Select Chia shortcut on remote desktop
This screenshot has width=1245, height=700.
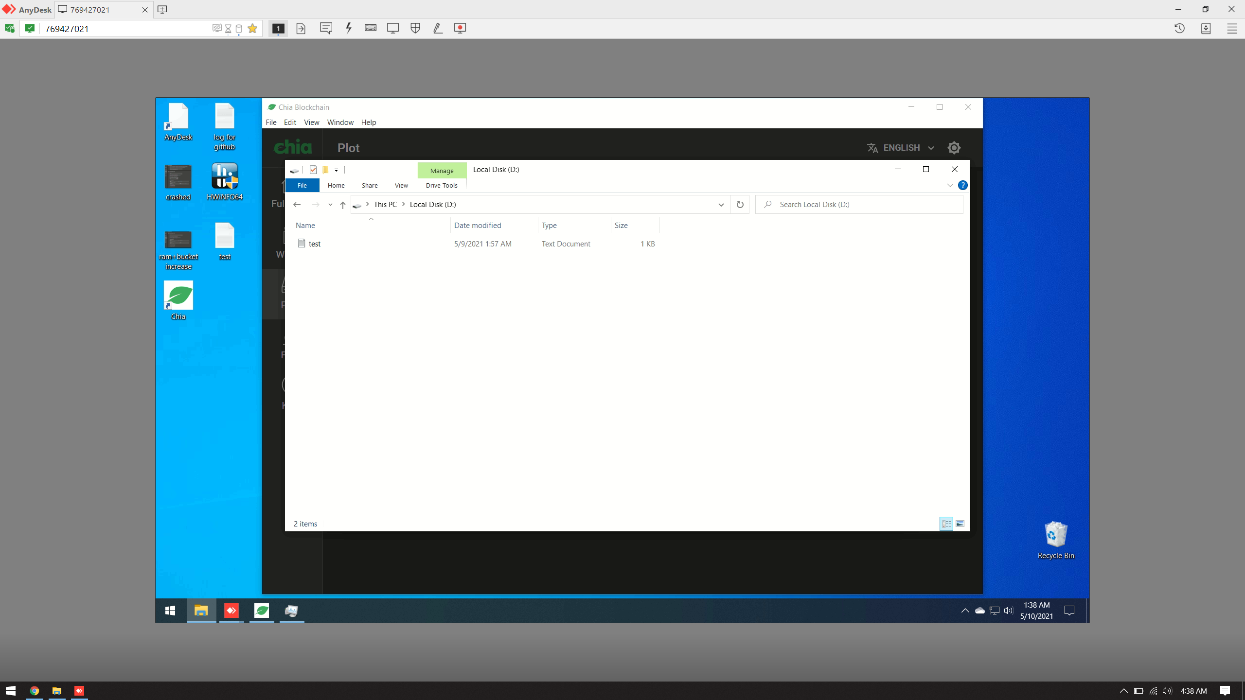coord(178,300)
